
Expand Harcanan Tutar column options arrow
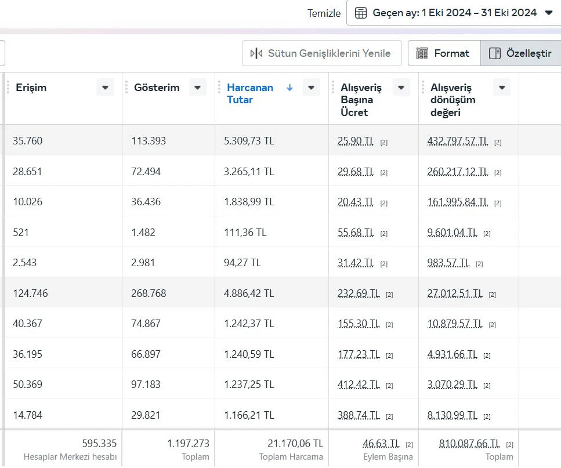point(311,88)
